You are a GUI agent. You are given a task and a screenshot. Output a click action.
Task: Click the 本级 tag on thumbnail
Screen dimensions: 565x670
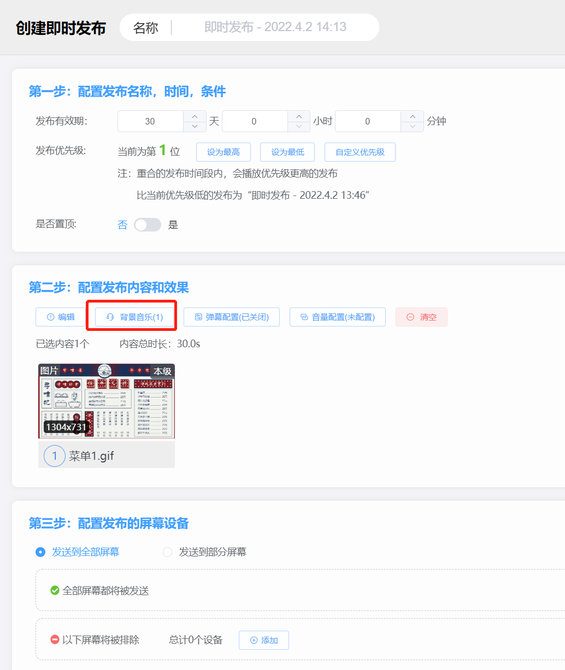(162, 371)
